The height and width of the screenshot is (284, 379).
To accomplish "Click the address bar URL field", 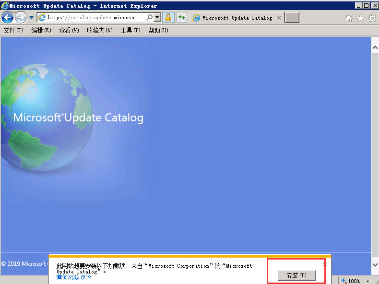I will point(95,18).
